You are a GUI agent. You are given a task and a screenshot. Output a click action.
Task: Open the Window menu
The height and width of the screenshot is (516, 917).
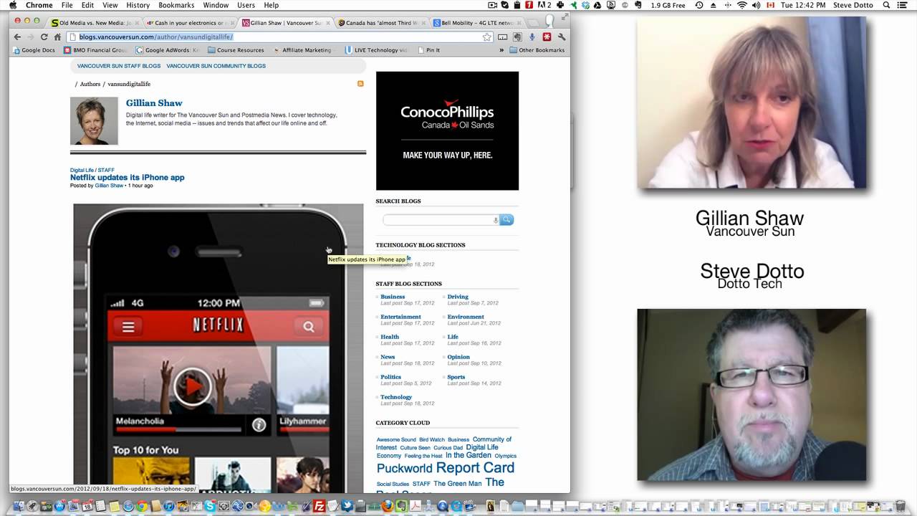point(216,5)
